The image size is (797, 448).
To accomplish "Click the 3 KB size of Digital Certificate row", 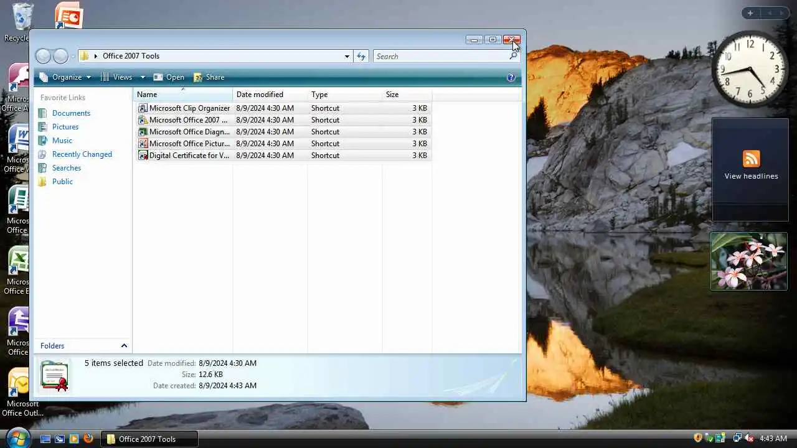I will (420, 156).
